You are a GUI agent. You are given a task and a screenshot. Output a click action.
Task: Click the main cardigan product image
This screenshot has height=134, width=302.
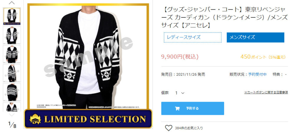point(88,56)
